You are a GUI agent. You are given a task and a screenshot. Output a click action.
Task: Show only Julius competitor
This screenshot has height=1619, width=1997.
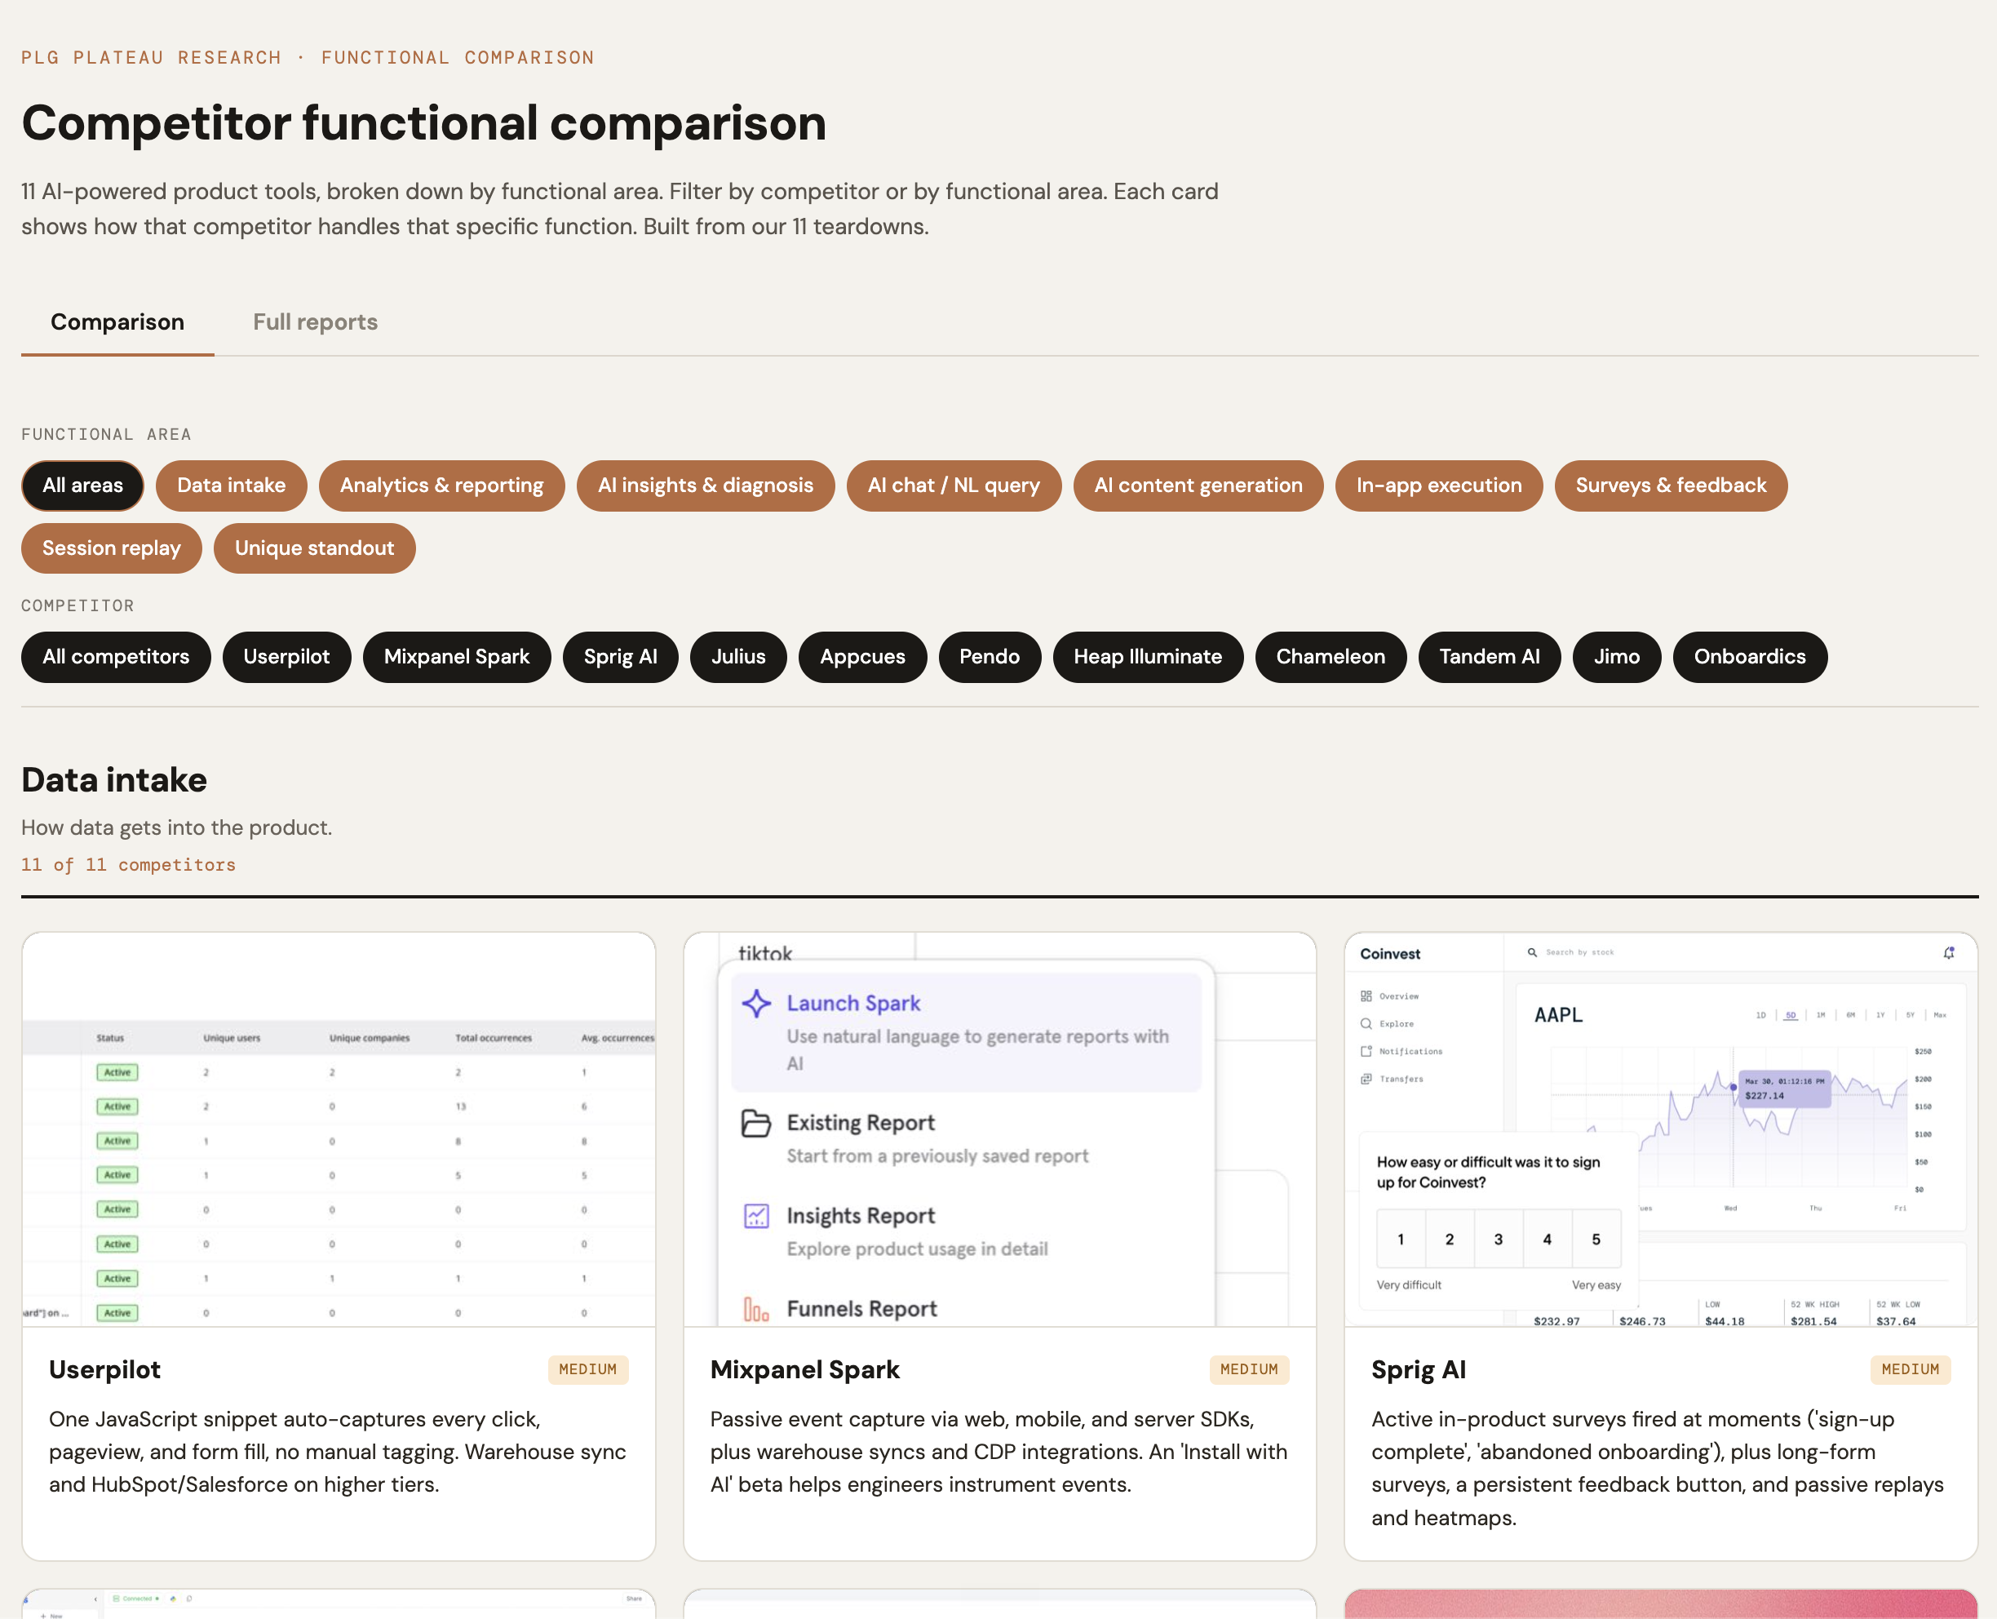pyautogui.click(x=738, y=658)
